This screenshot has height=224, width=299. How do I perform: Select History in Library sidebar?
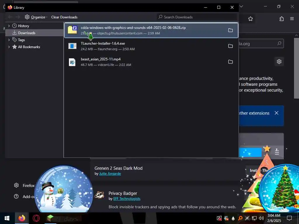23,26
